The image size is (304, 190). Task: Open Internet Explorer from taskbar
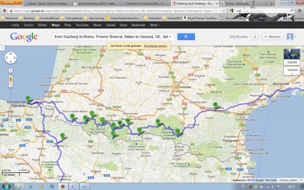[x=30, y=186]
